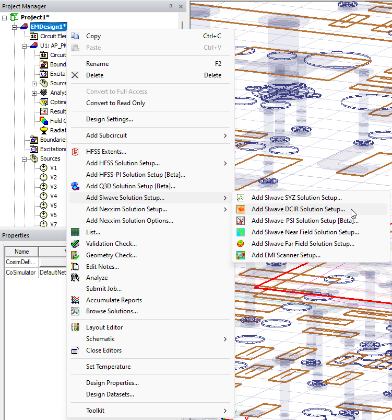Image resolution: width=392 pixels, height=420 pixels.
Task: Click the Project1 project icon
Action: 14,17
